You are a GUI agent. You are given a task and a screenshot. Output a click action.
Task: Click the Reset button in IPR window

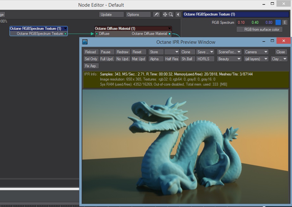click(x=138, y=52)
